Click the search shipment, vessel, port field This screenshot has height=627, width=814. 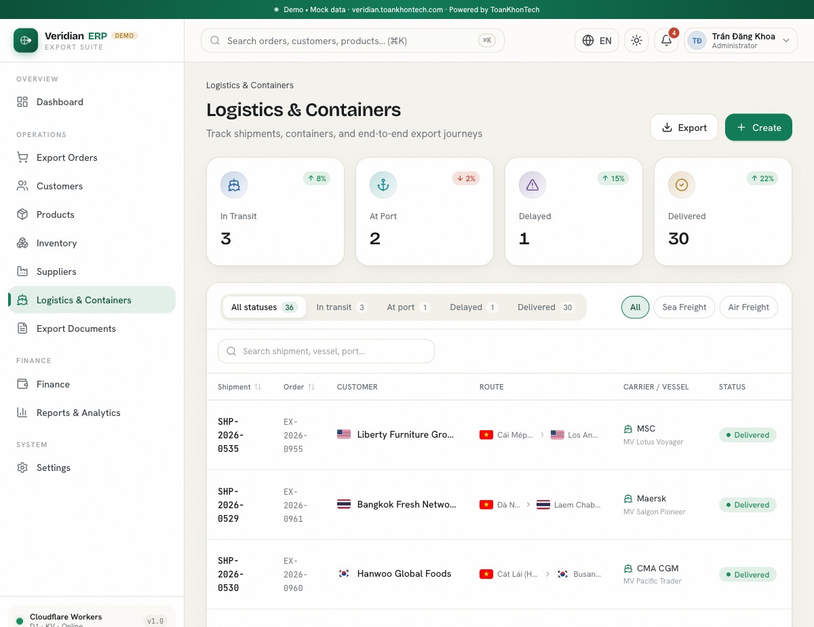point(326,351)
